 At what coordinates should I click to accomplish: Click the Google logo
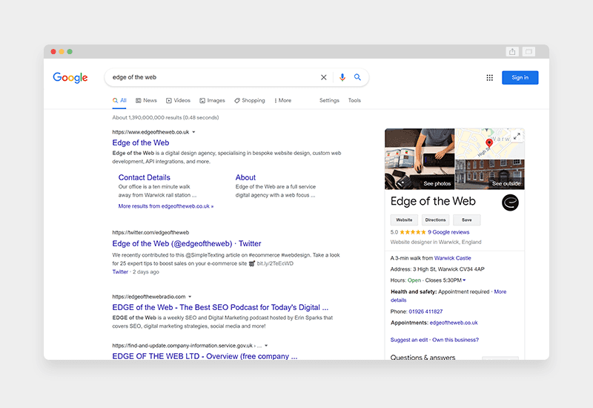(x=70, y=78)
